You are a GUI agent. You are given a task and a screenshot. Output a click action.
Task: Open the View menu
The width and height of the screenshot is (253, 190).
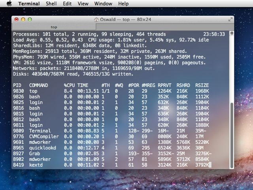pos(83,4)
